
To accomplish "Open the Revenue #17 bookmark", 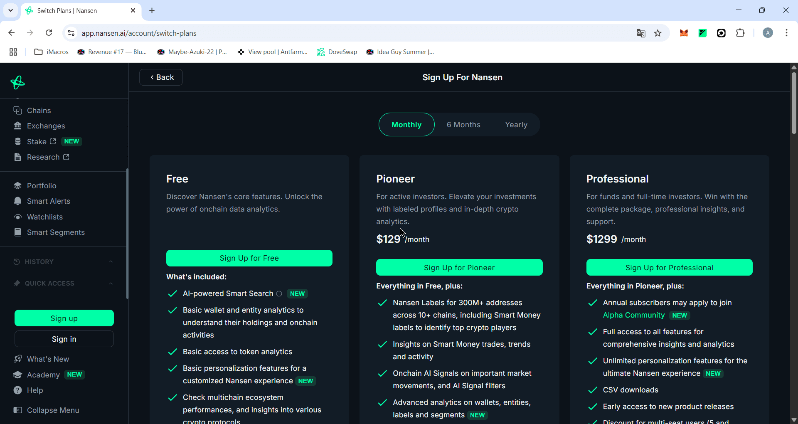I will click(x=112, y=52).
